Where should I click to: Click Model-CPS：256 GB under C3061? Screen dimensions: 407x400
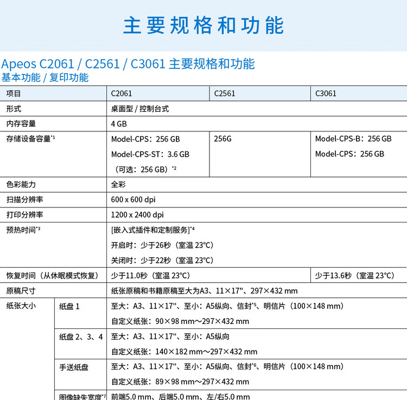349,154
